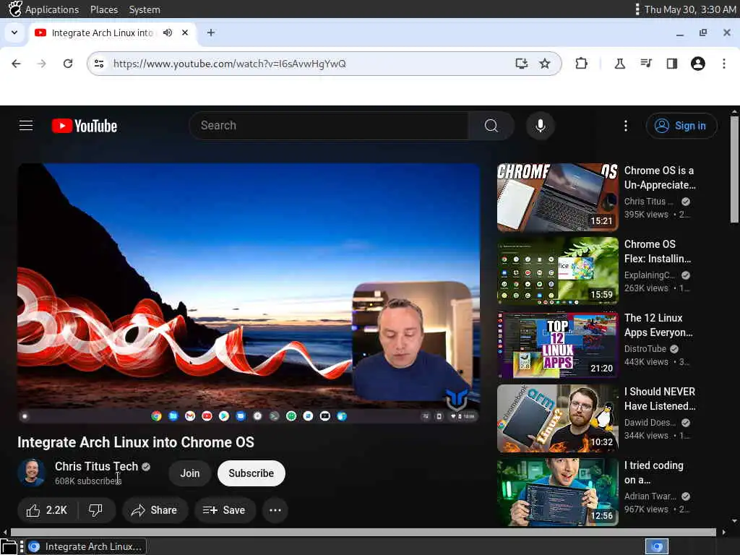Start voice search with microphone icon
The image size is (740, 555).
[541, 126]
